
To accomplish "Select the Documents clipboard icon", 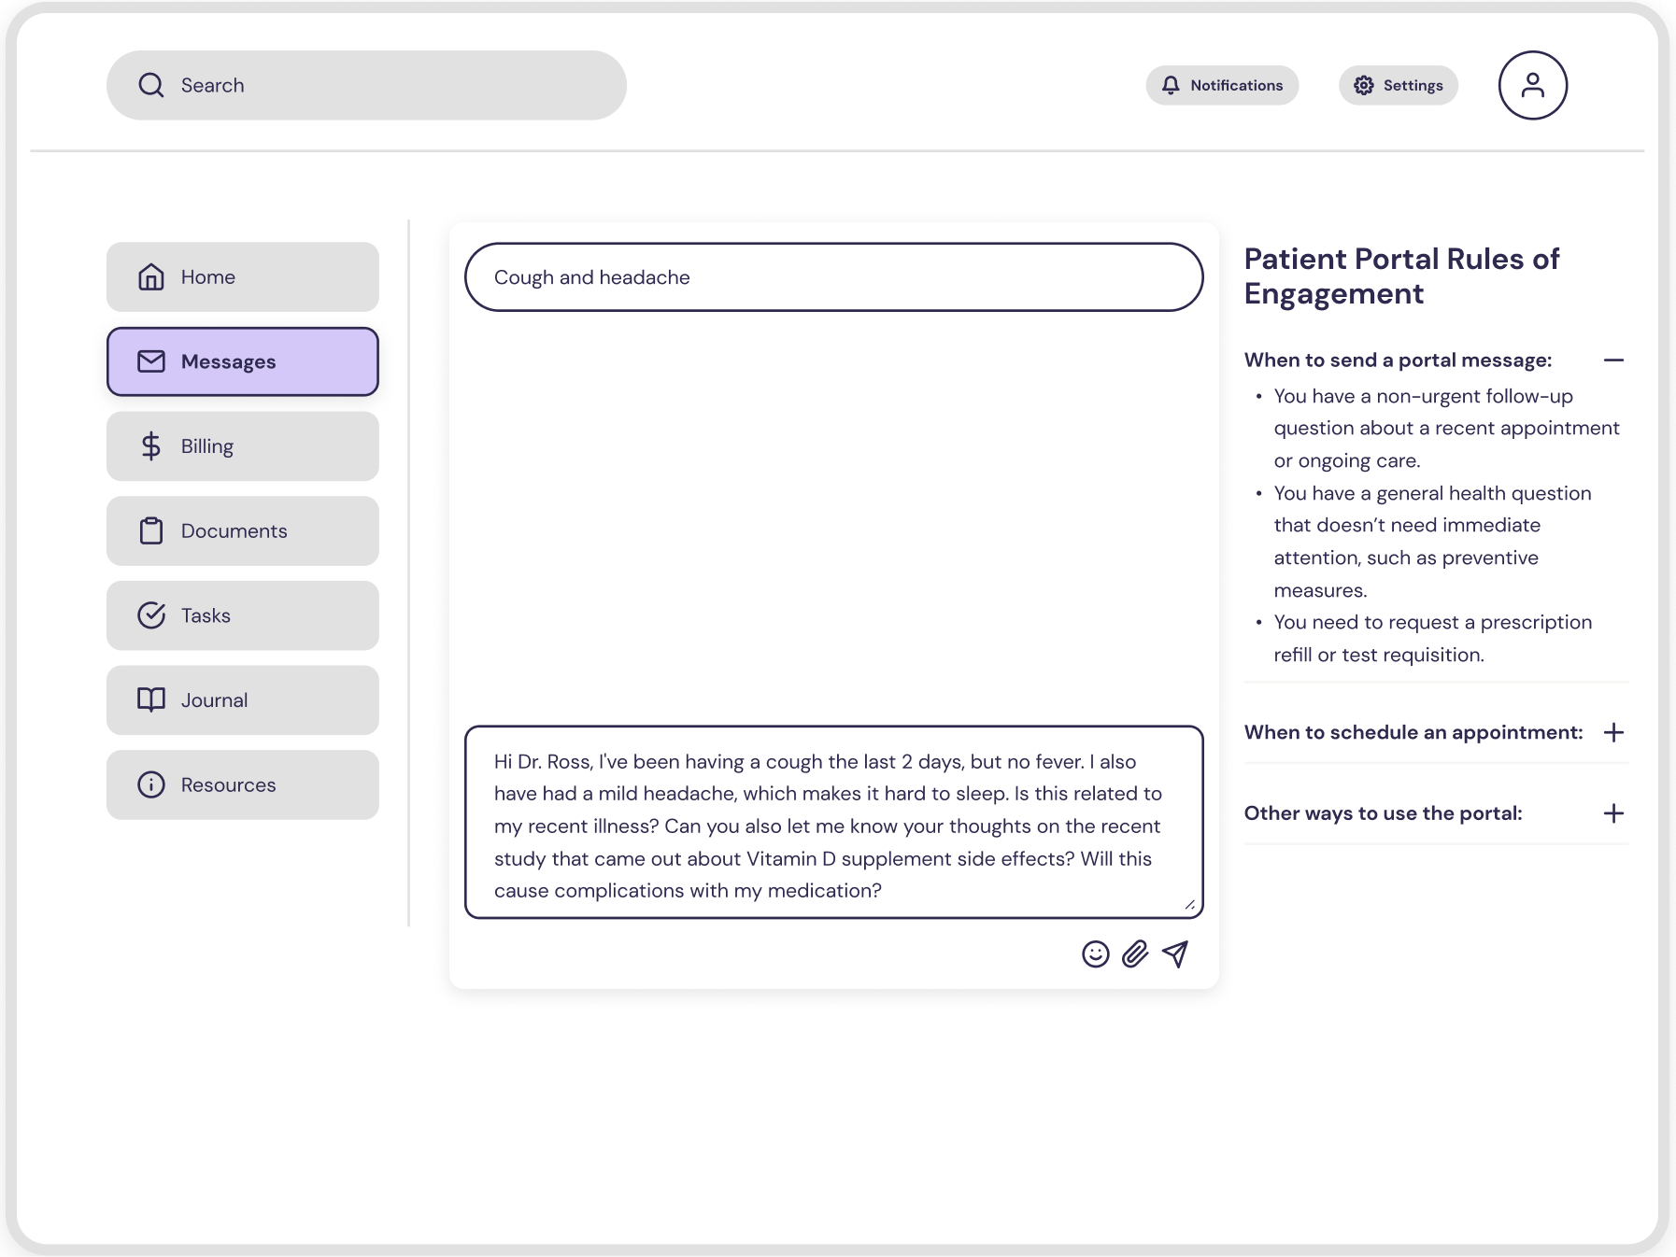I will pos(150,530).
